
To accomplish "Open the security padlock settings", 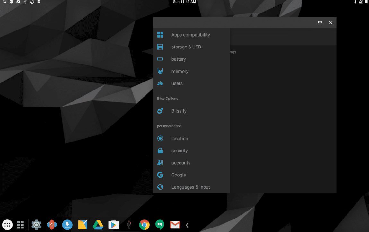I will click(x=179, y=150).
